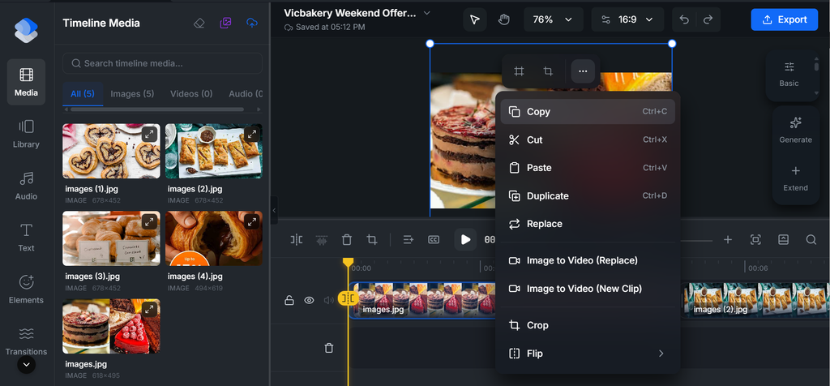Viewport: 830px width, 386px height.
Task: Open the project title dropdown chevron
Action: click(x=427, y=13)
